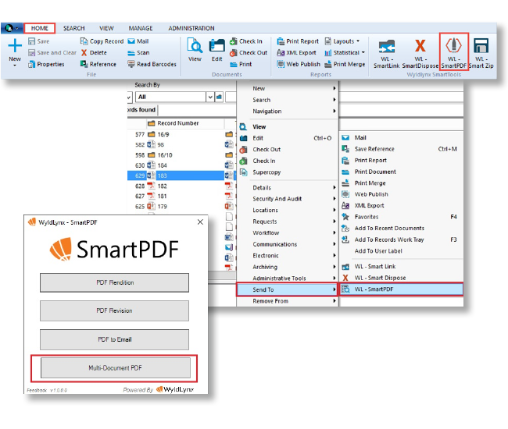Viewport: 508px width, 429px height.
Task: Click Check In in Documents group
Action: pos(246,41)
